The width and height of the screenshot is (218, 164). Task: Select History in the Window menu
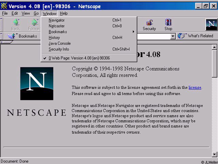coord(89,38)
